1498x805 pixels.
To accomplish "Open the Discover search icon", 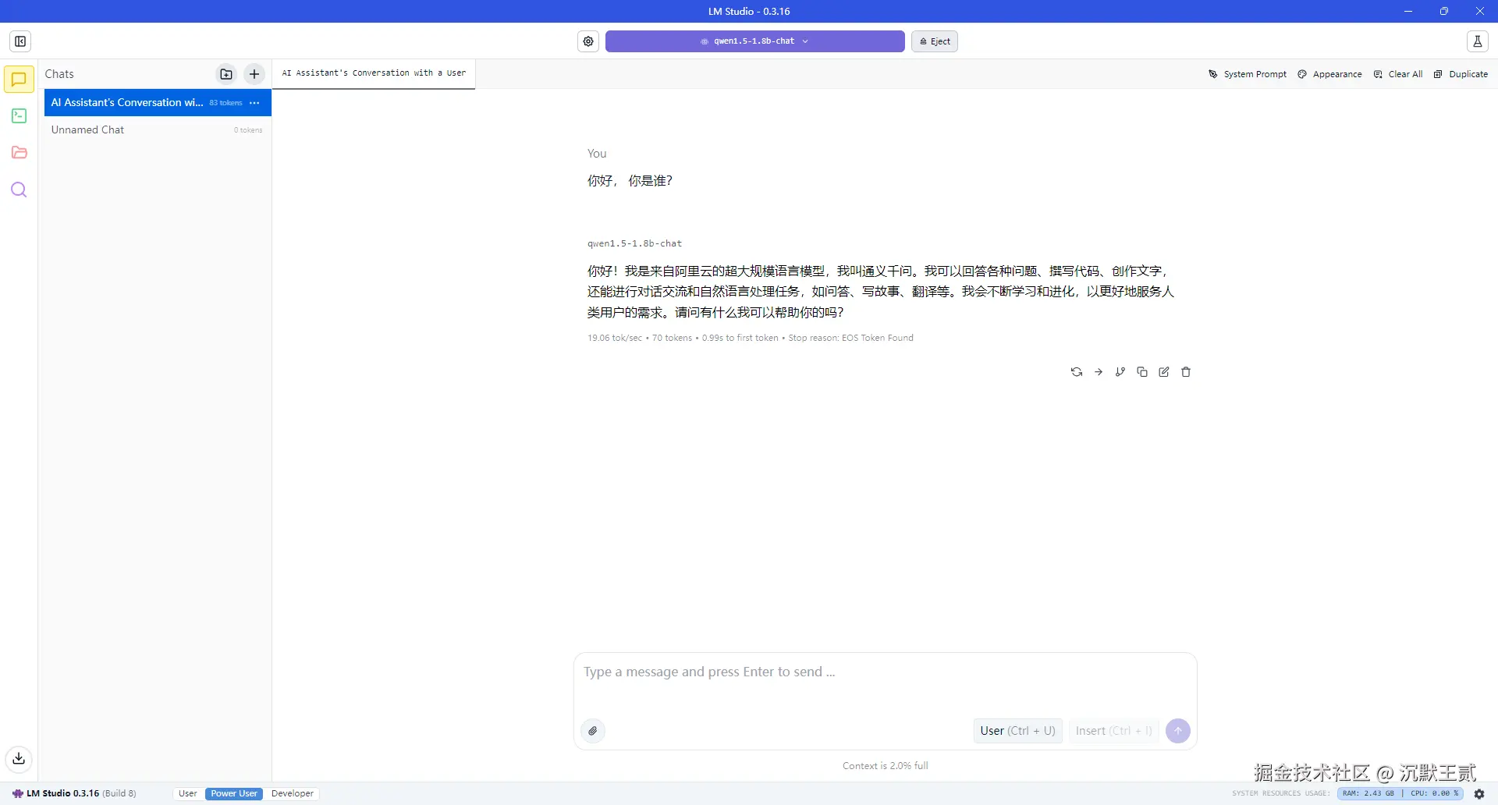I will 19,190.
